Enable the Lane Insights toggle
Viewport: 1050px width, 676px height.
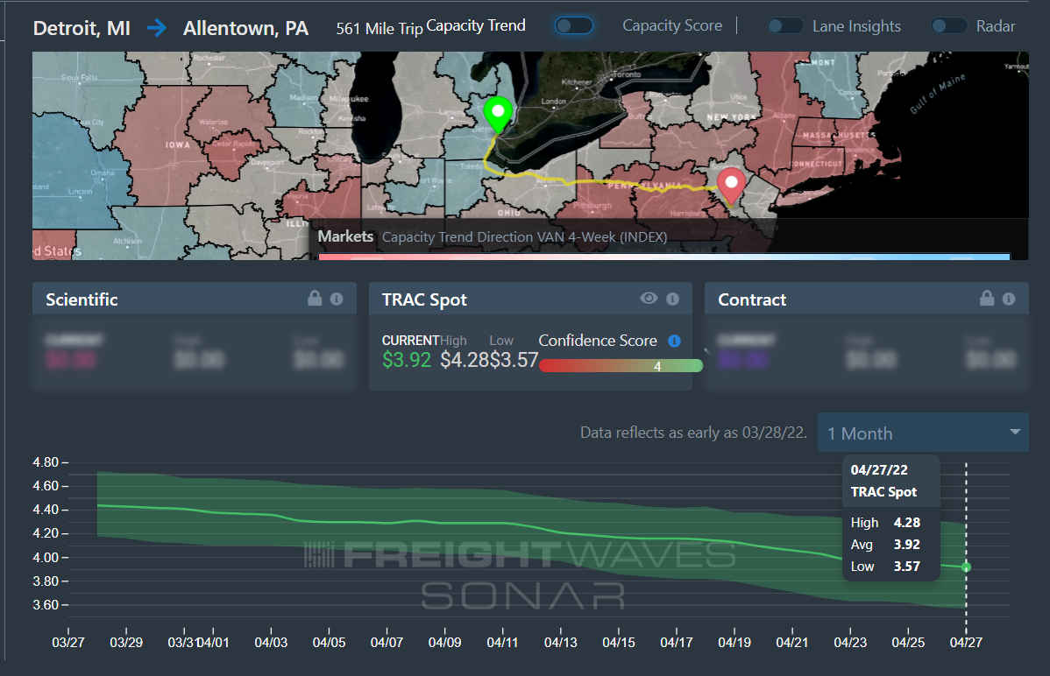click(x=784, y=26)
